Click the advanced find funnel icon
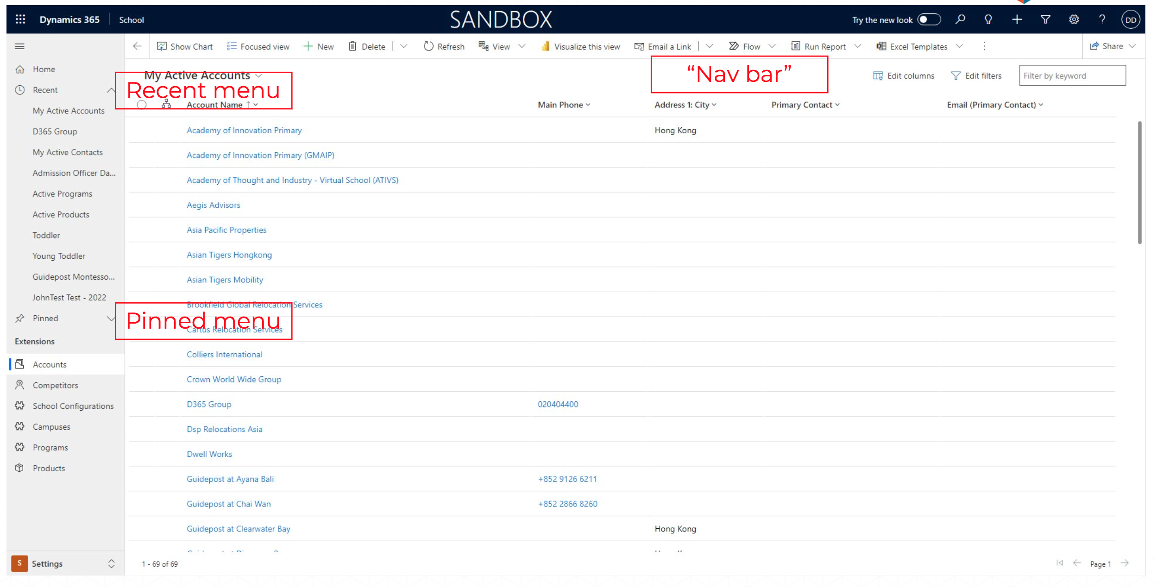 coord(1045,19)
